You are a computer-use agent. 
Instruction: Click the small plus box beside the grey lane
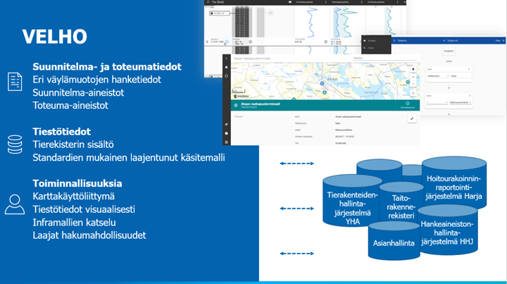click(270, 13)
